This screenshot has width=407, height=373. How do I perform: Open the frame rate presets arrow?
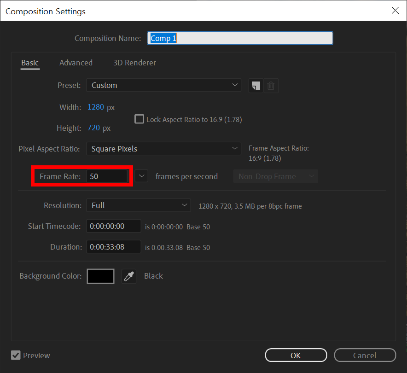pyautogui.click(x=141, y=176)
